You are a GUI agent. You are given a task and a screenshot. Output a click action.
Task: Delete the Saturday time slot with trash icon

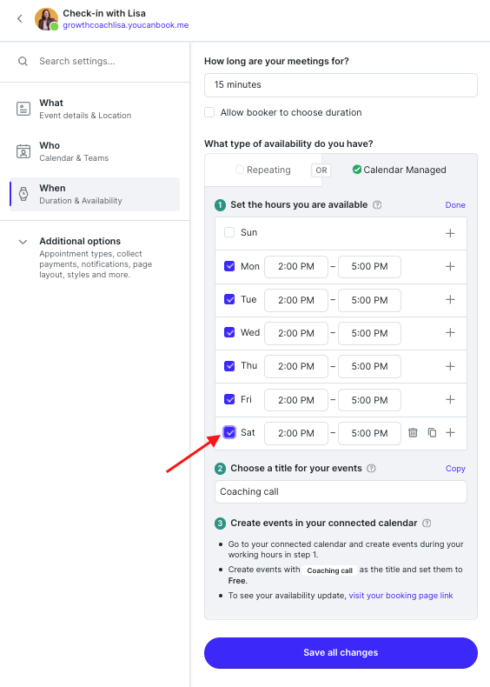point(413,433)
